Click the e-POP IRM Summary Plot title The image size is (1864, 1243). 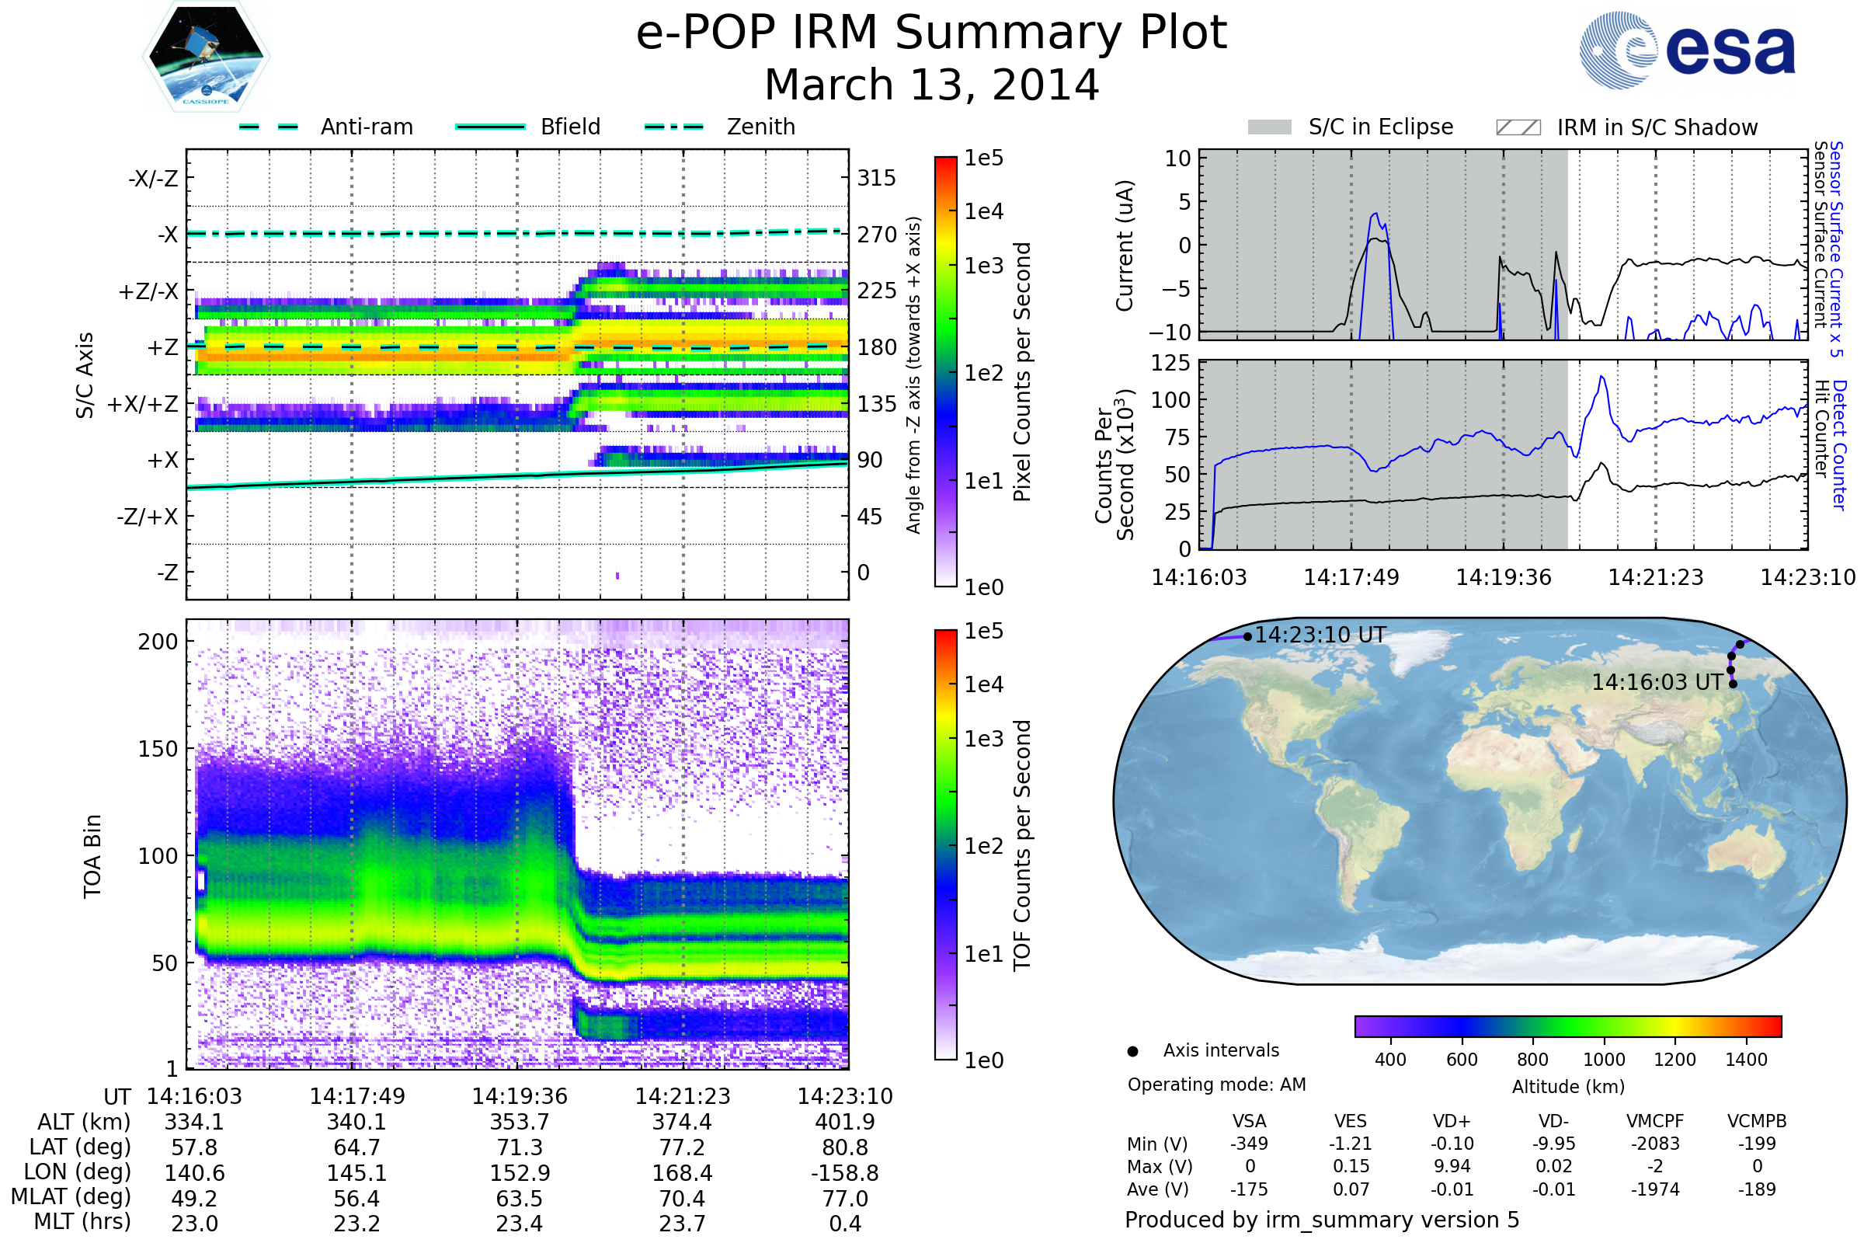pyautogui.click(x=931, y=33)
